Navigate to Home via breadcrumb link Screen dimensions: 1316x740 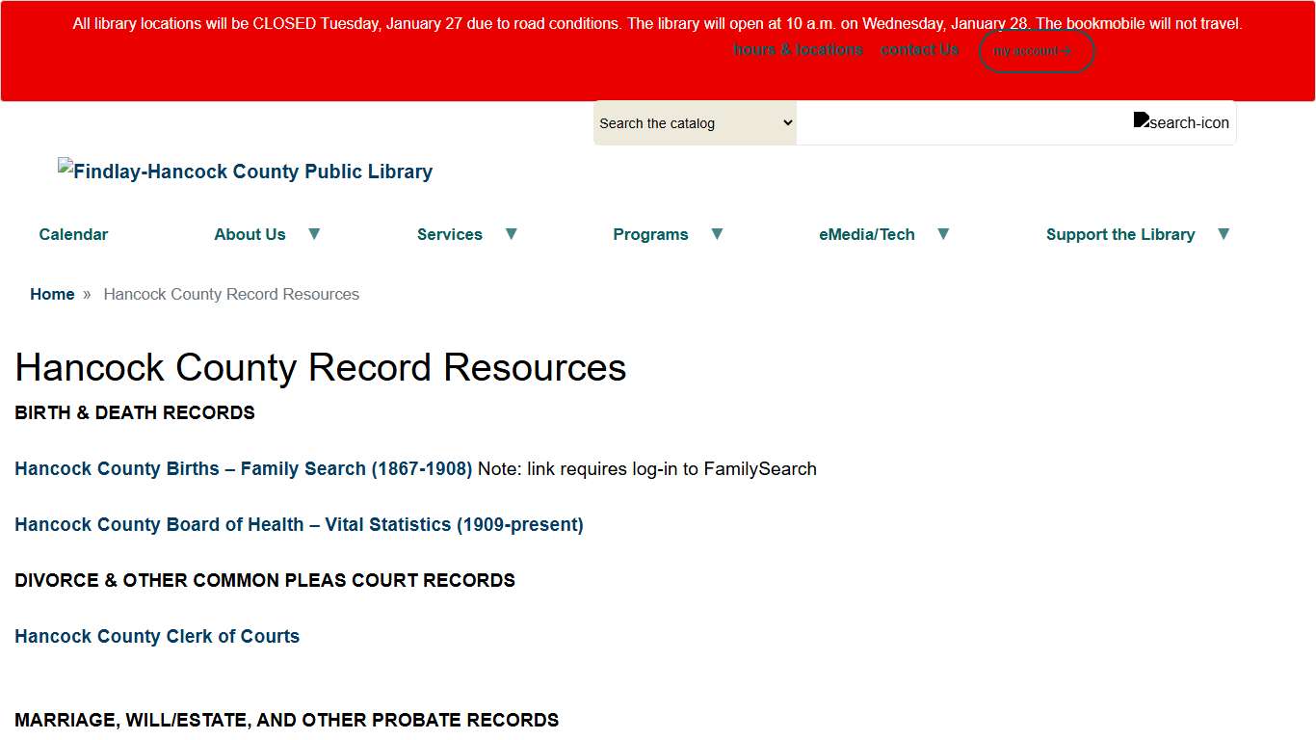coord(52,294)
